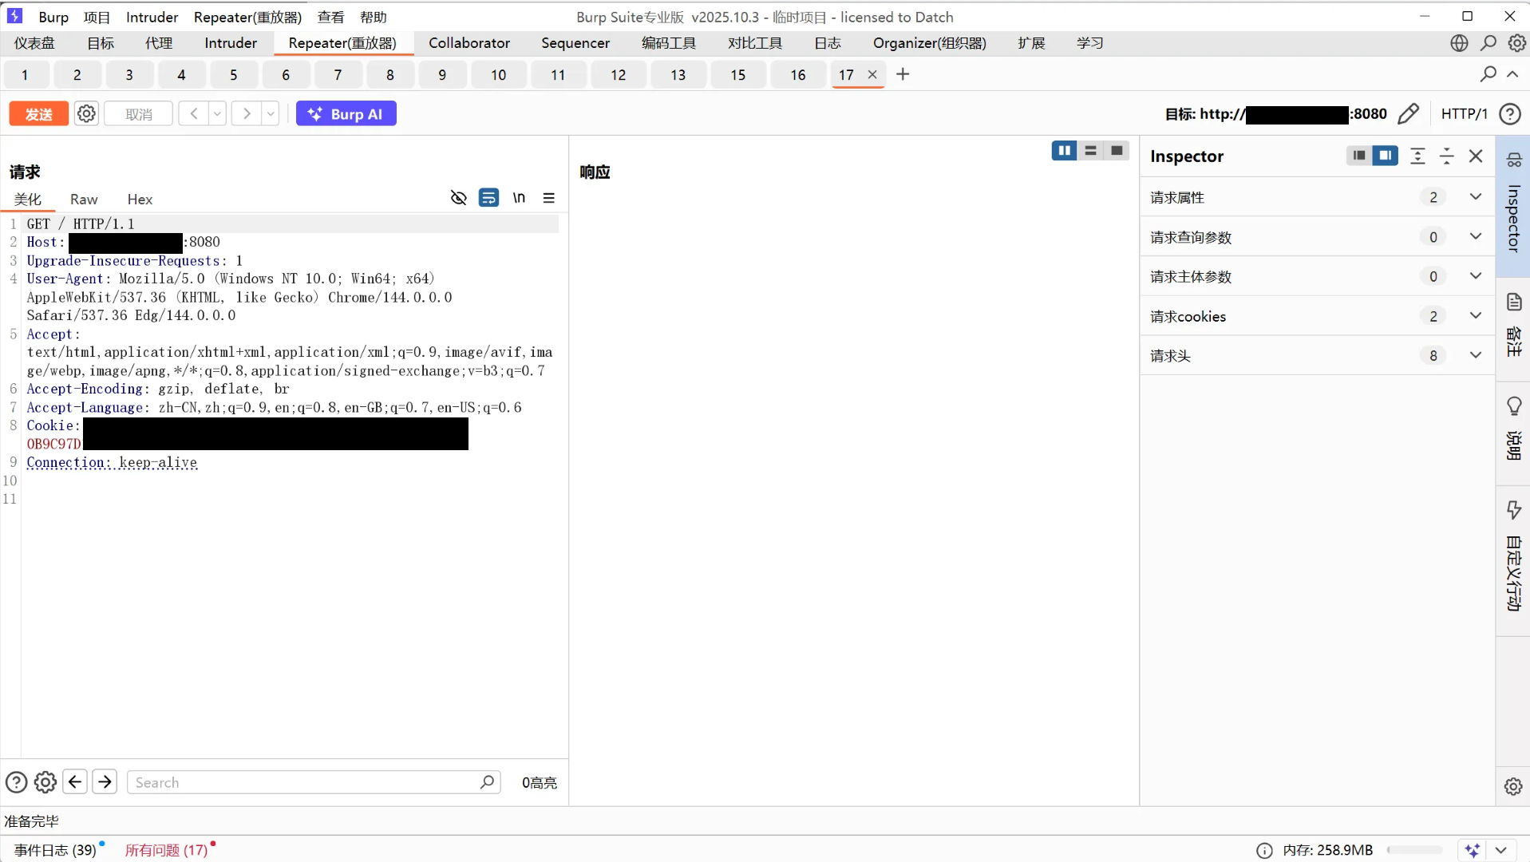Image resolution: width=1530 pixels, height=862 pixels.
Task: Click magnifier icon in Search field
Action: point(487,782)
